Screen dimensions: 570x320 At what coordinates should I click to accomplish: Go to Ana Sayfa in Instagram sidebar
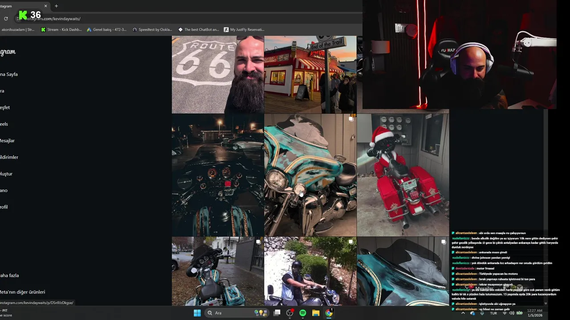pos(9,74)
